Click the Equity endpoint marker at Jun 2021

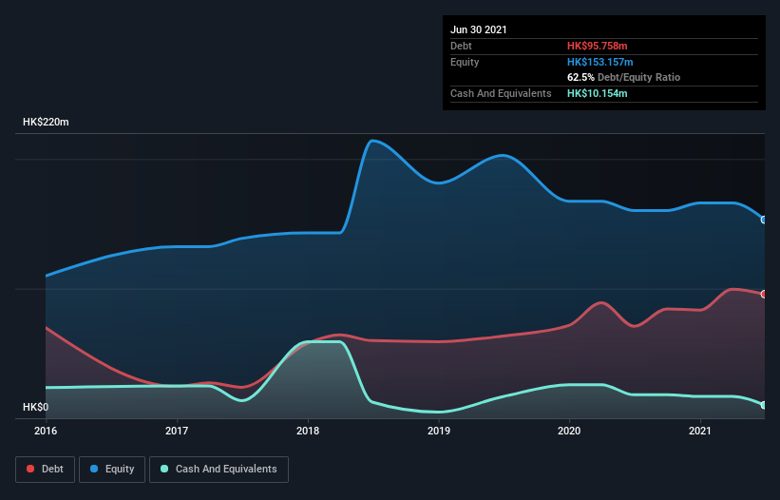pyautogui.click(x=764, y=220)
